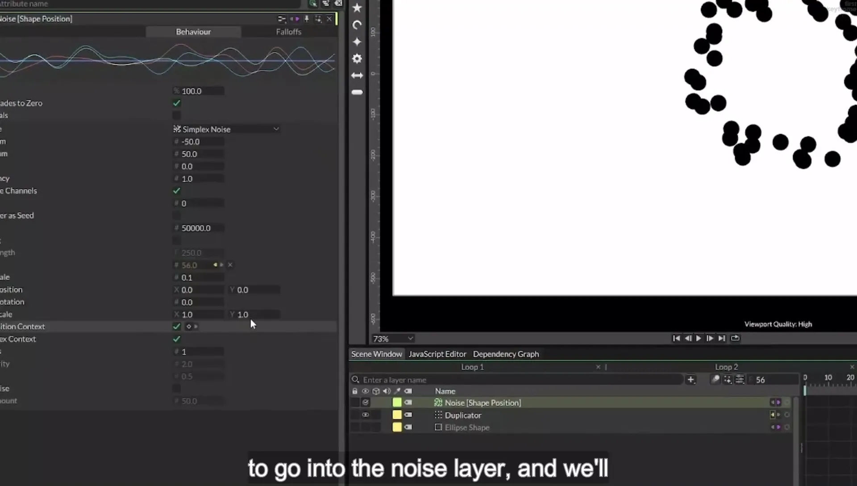Toggle the 'as Seed' checkbox
The height and width of the screenshot is (486, 857).
pyautogui.click(x=177, y=216)
